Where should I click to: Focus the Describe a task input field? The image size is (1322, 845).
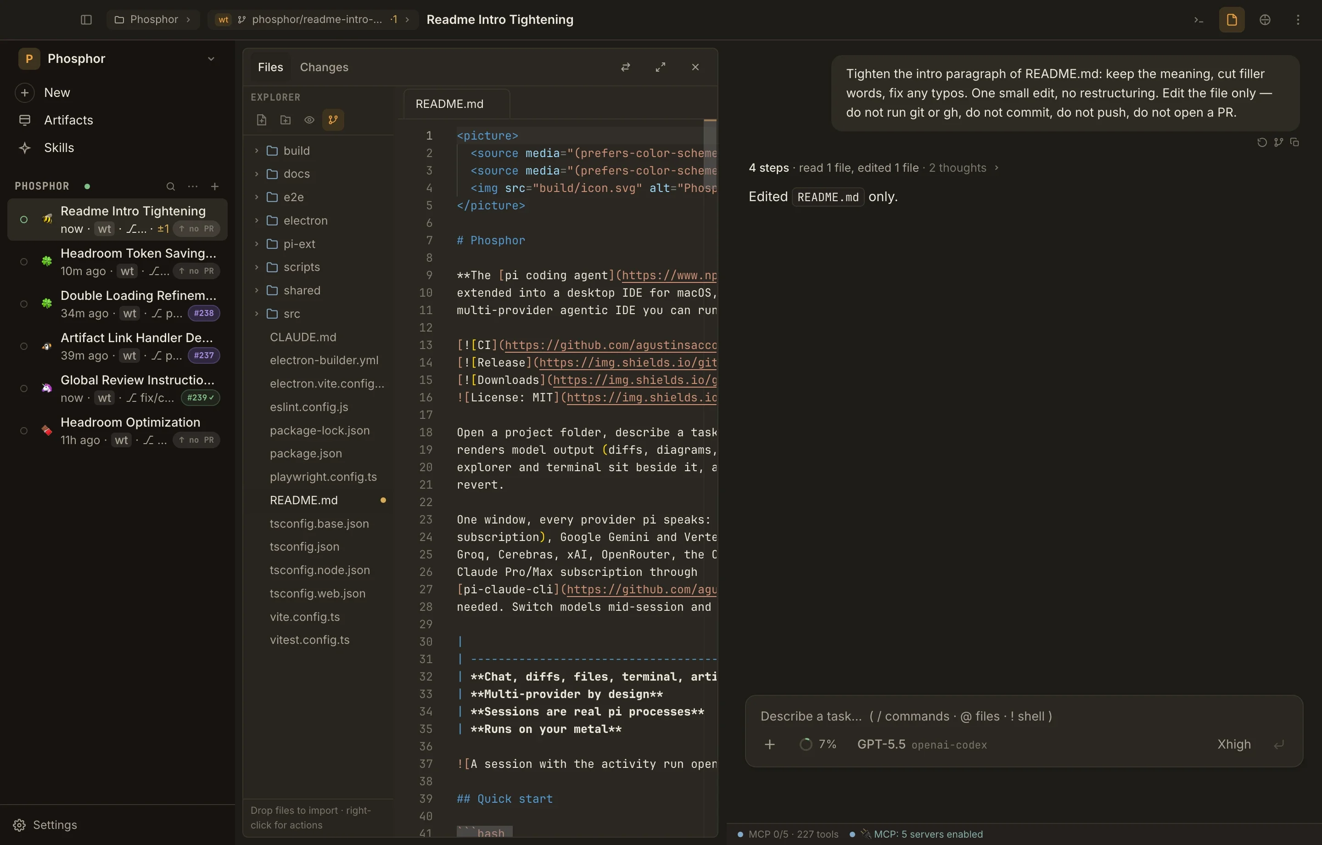(x=1023, y=716)
